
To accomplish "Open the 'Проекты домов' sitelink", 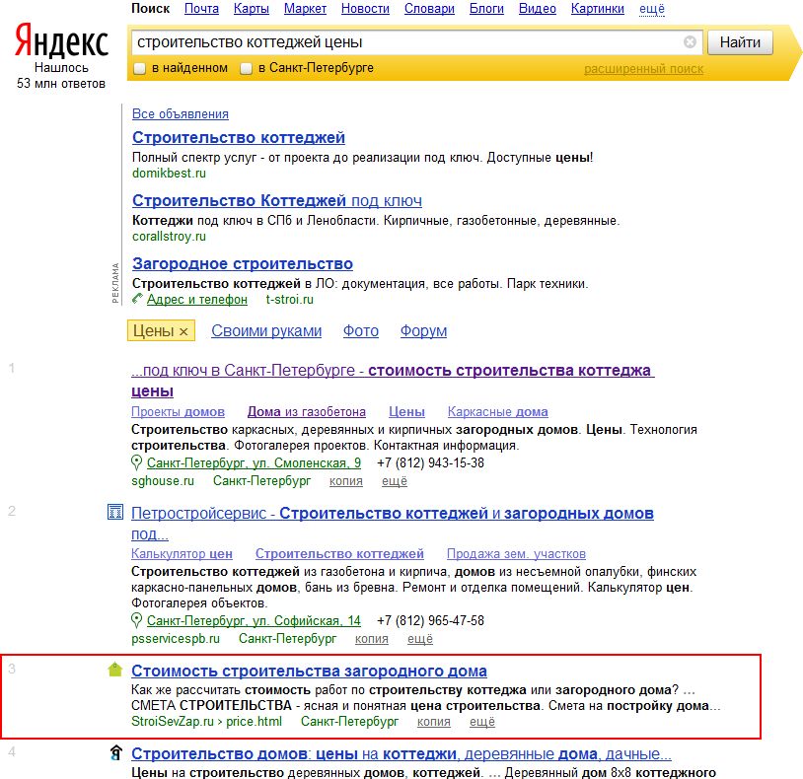I will coord(179,411).
